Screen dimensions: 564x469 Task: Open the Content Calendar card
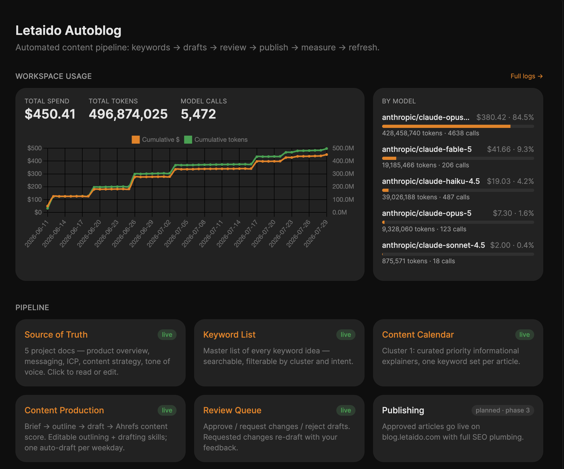click(458, 353)
